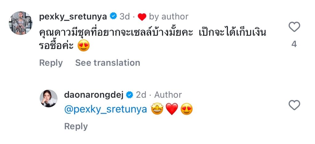Click the verified badge beside daonarongdej
Viewport: 315px width, 144px height.
point(130,95)
